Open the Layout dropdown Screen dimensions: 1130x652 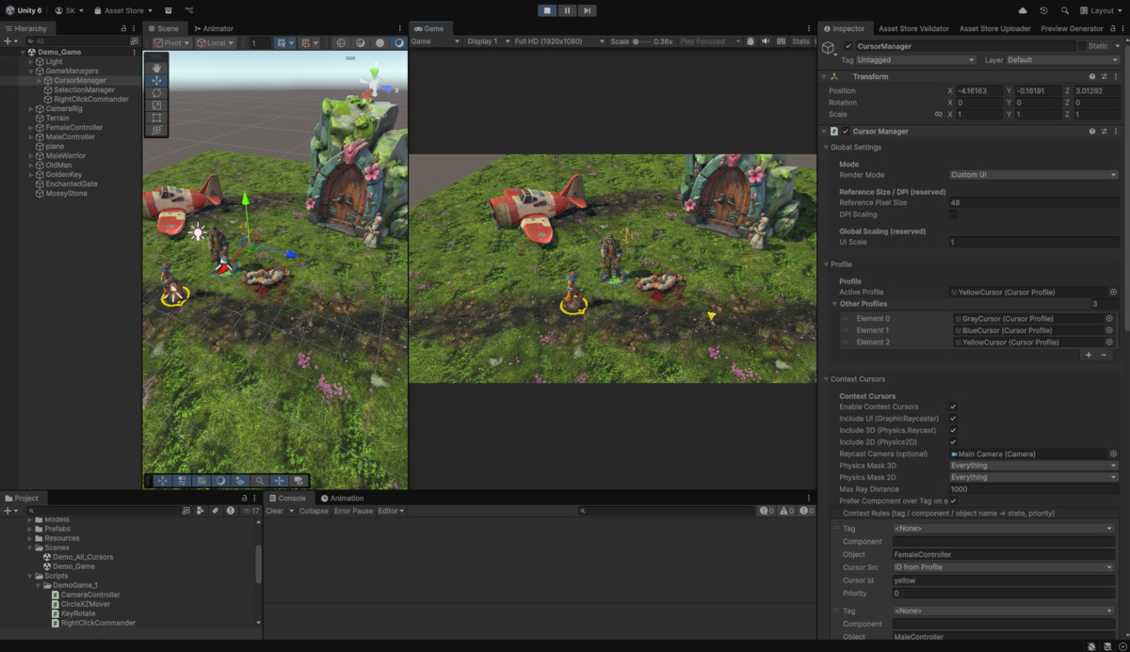pos(1101,10)
